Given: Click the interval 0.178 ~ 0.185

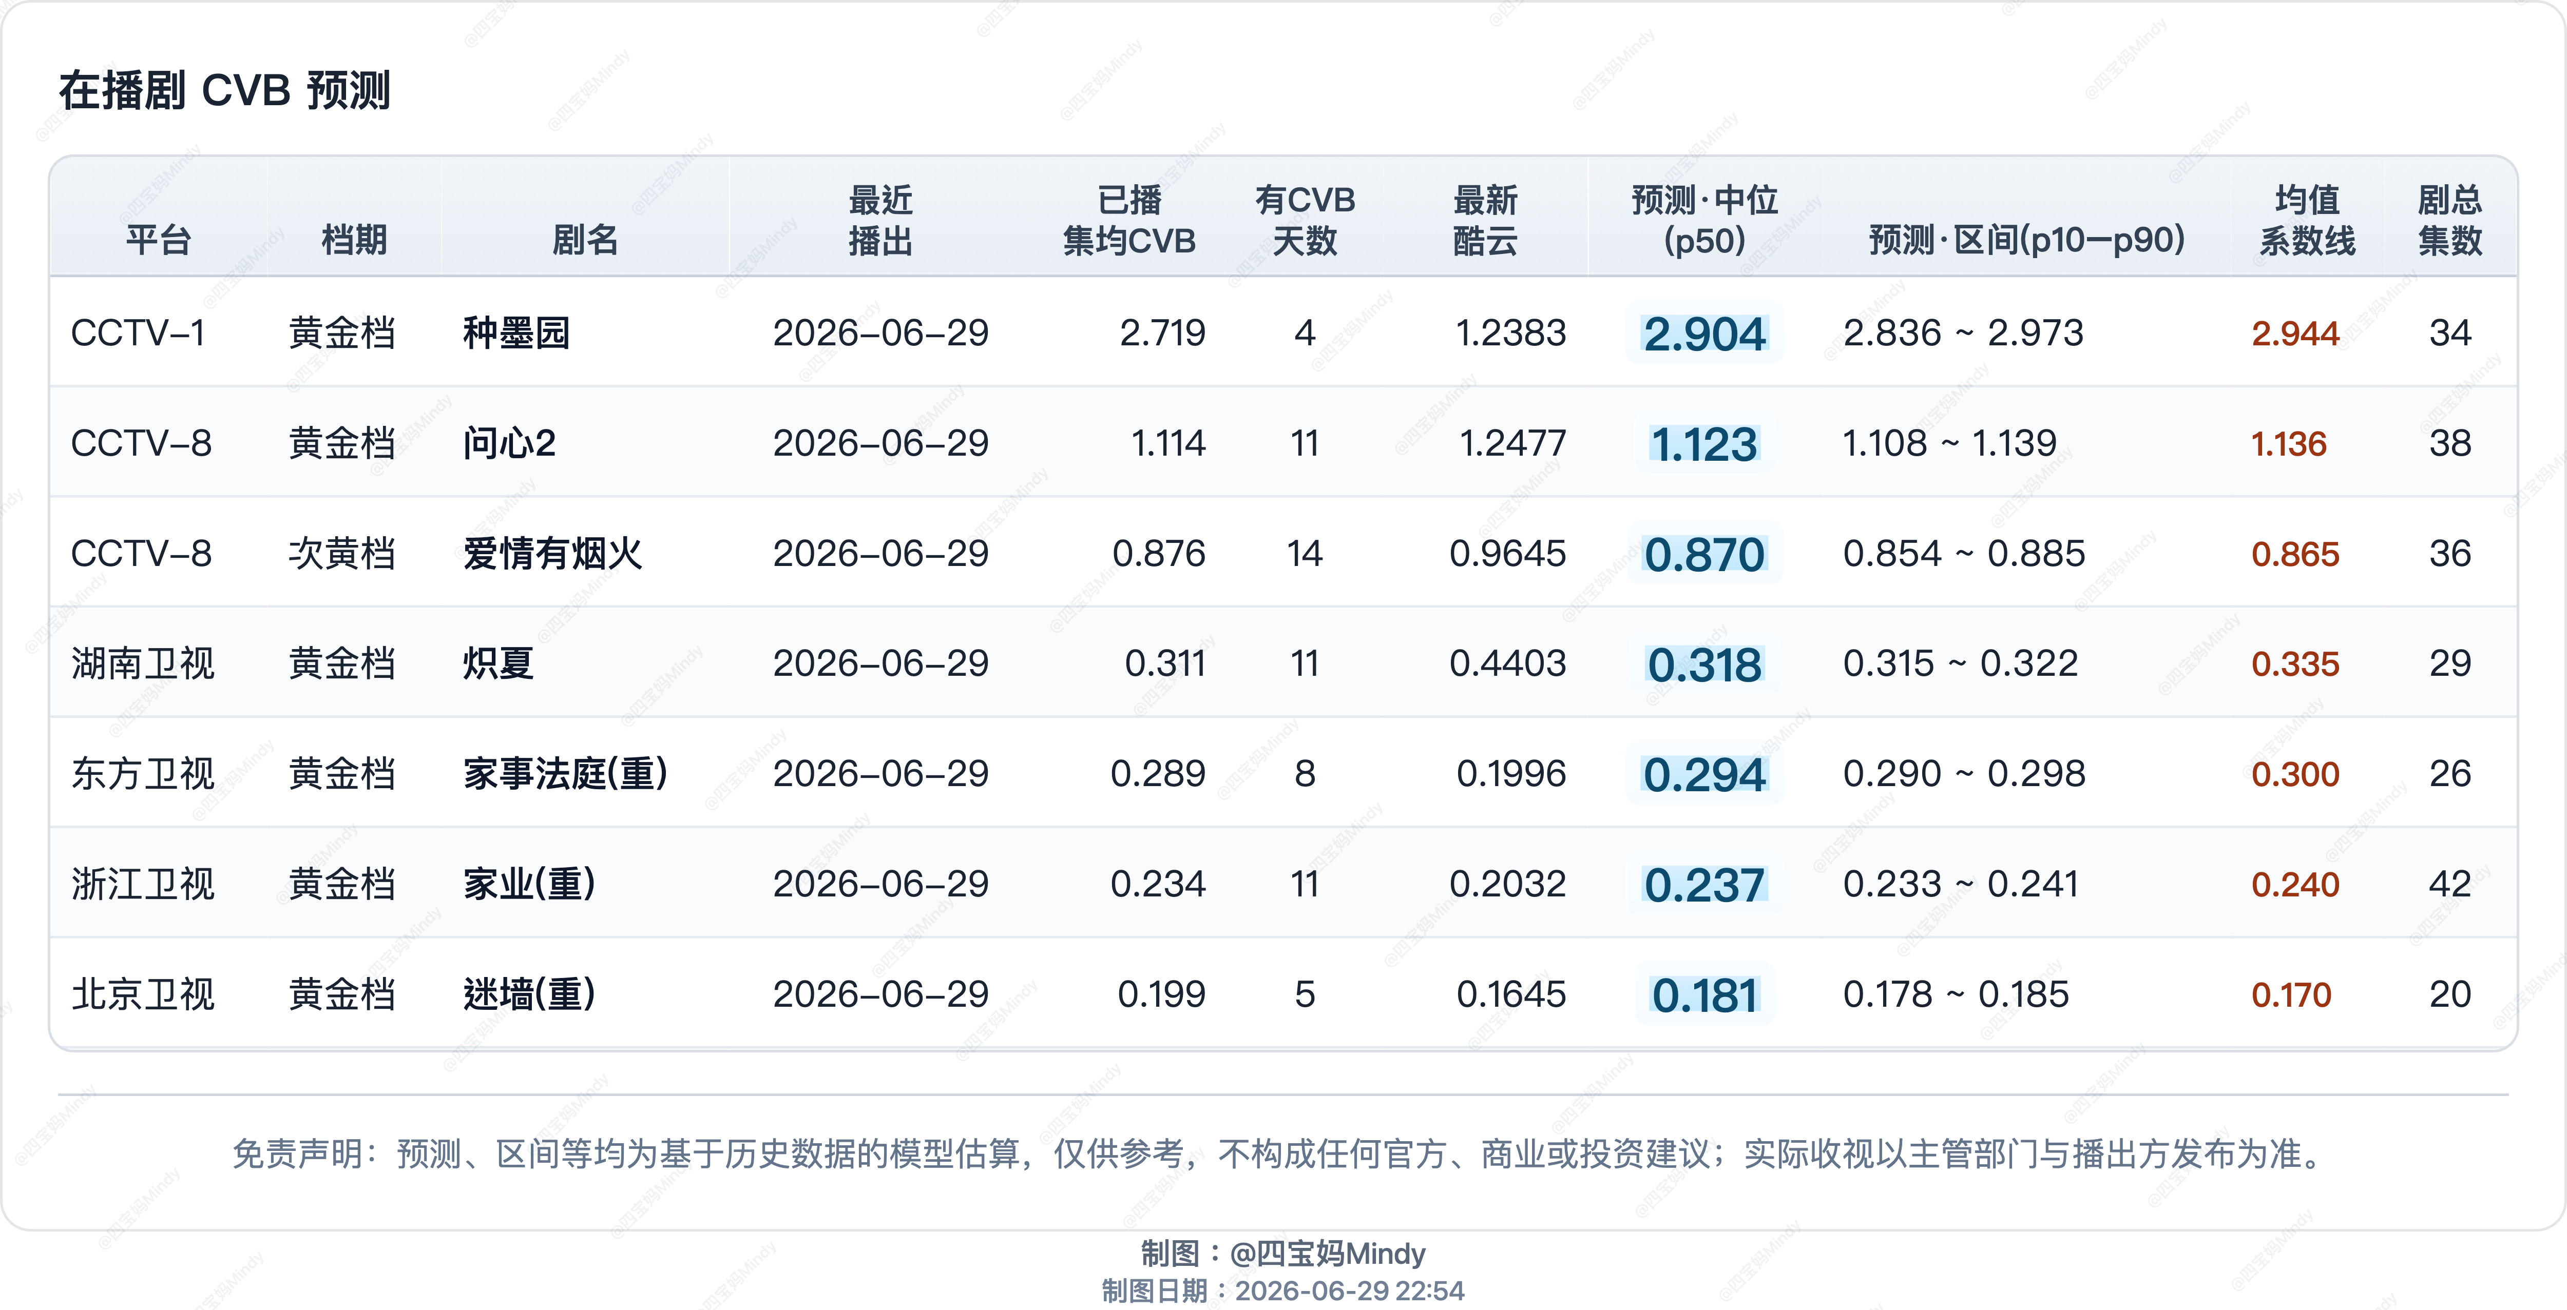Looking at the screenshot, I should [x=1955, y=994].
